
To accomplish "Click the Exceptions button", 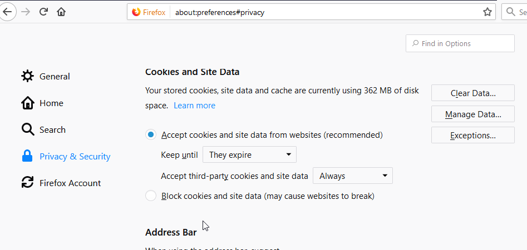I will [473, 135].
